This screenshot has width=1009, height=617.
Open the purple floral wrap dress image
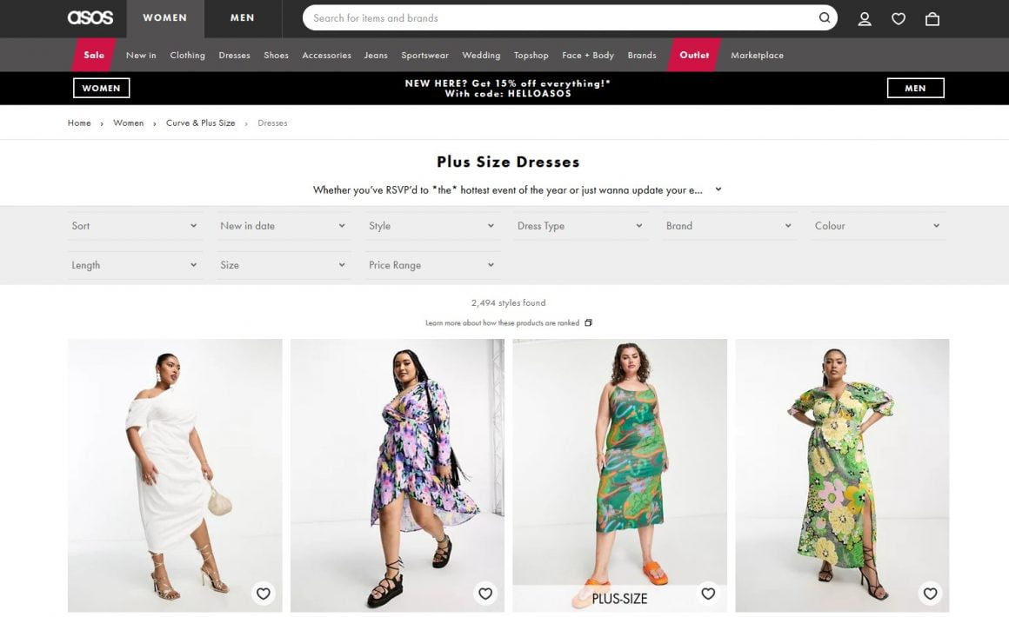397,475
